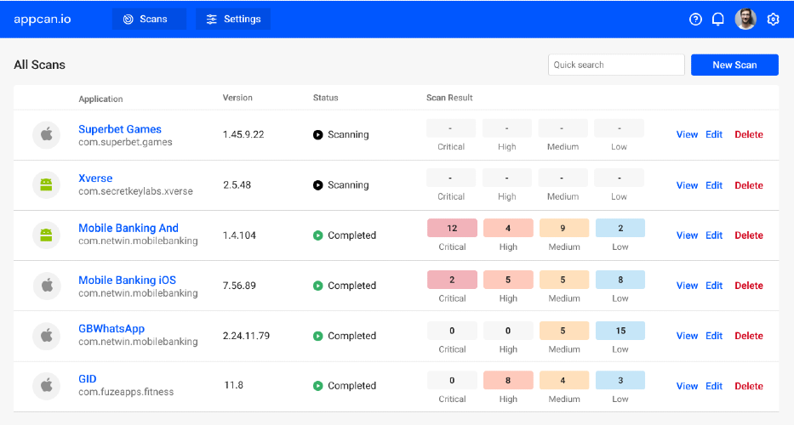Screen dimensions: 794x425
Task: Click High count 8 for GID
Action: 508,381
